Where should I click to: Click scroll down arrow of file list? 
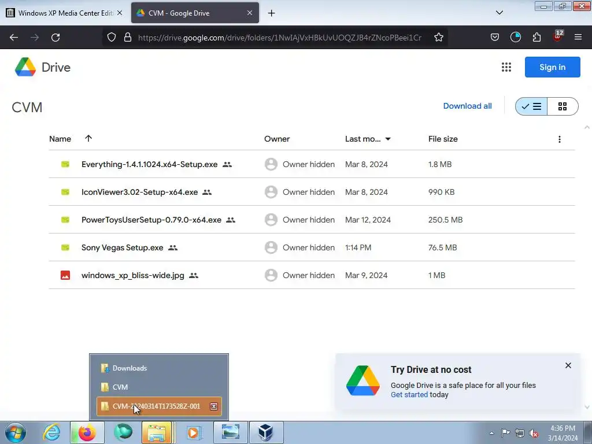(x=587, y=407)
